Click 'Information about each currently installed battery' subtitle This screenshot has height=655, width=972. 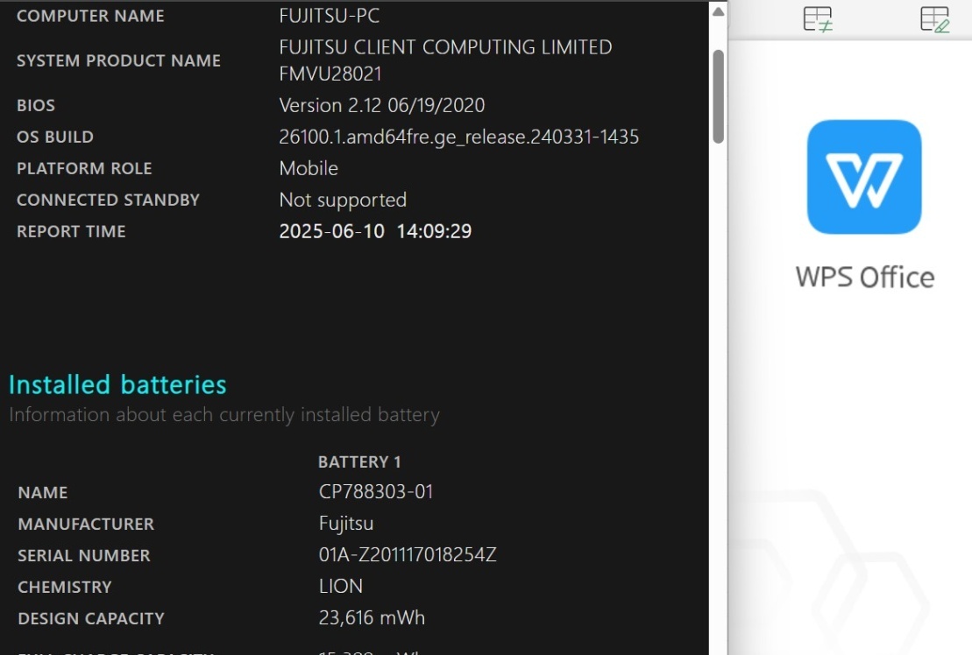coord(224,415)
